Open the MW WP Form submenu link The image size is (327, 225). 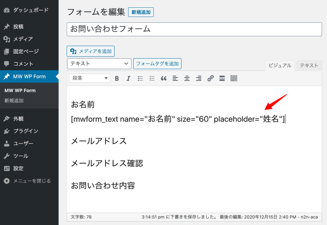(x=20, y=91)
